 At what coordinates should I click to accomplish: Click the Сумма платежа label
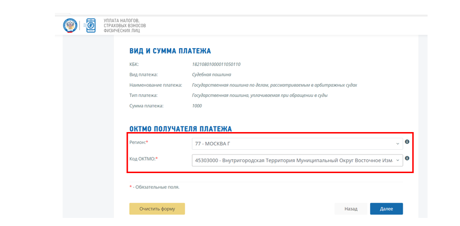(x=146, y=106)
